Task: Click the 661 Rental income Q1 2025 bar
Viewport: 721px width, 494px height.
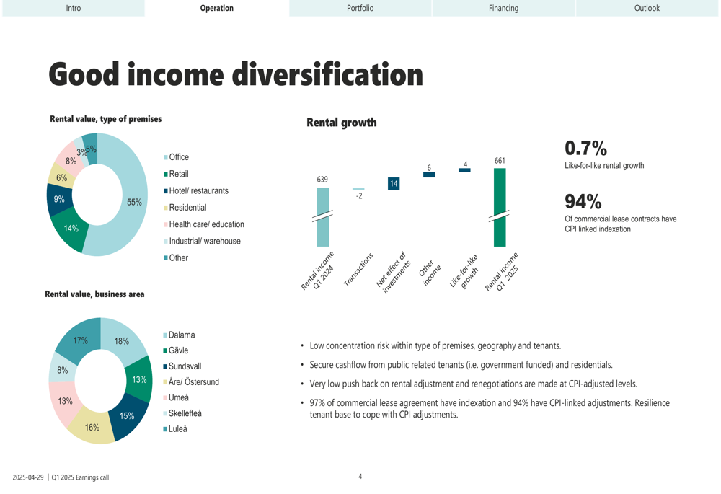Action: click(500, 208)
